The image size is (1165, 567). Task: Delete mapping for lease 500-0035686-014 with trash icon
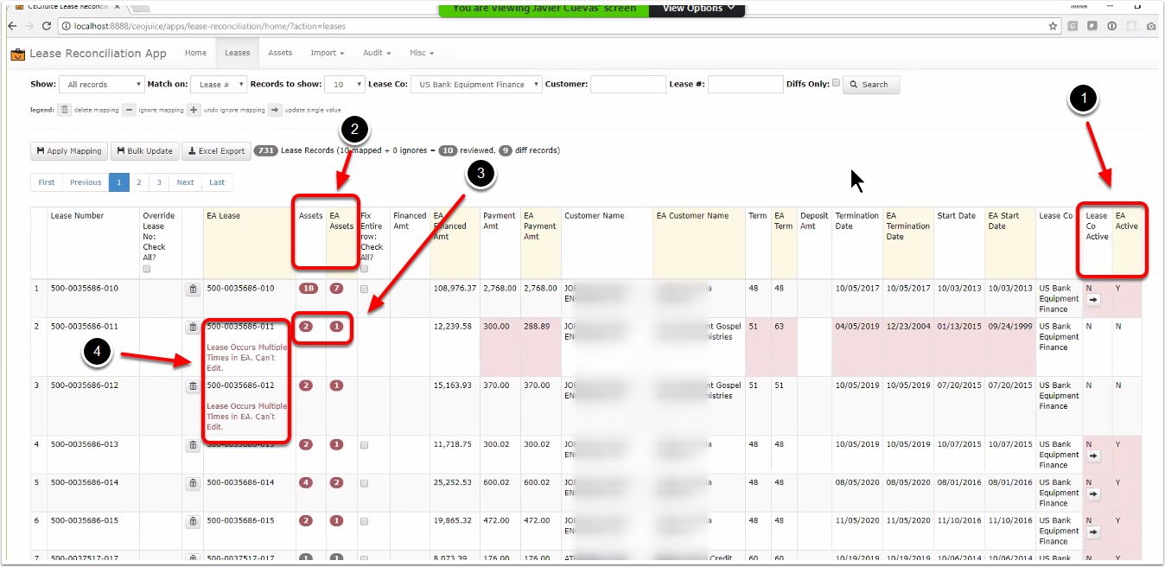pos(193,483)
